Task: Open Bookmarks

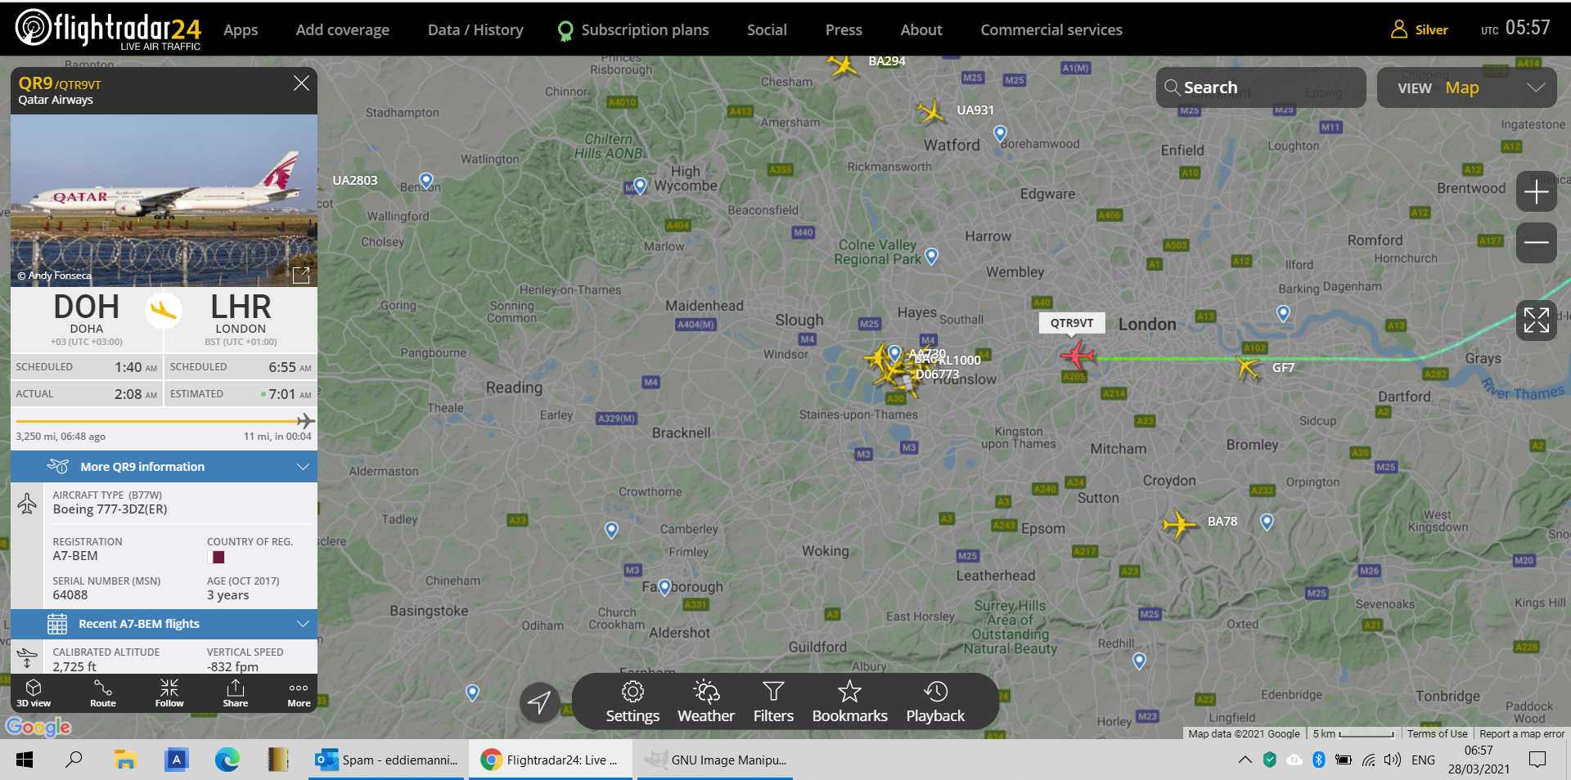Action: point(849,702)
